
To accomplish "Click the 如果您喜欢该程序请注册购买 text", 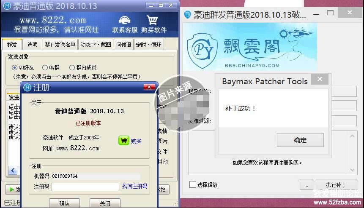I will click(x=267, y=163).
